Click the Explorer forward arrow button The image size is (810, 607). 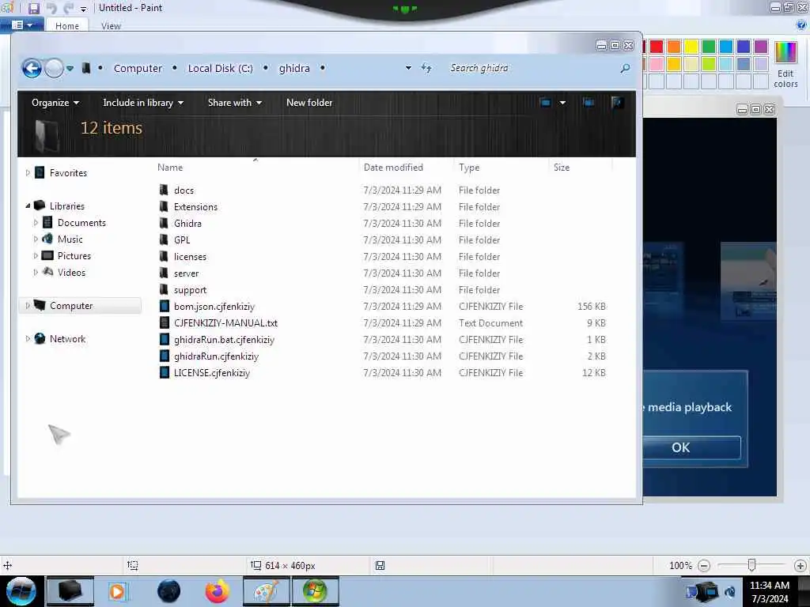pos(54,68)
